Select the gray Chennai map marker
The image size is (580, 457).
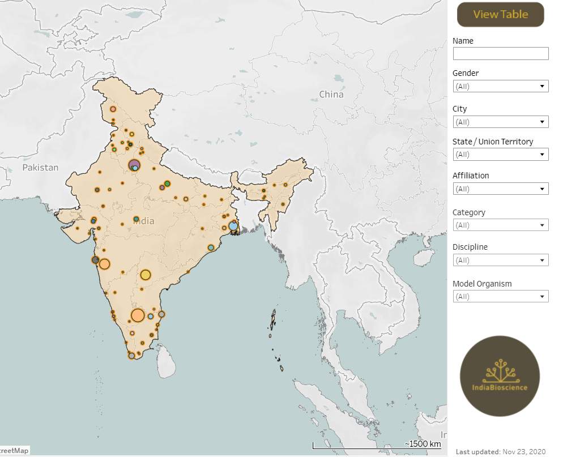click(x=161, y=314)
